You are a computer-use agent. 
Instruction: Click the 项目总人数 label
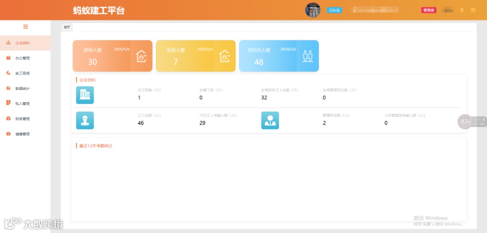259,50
